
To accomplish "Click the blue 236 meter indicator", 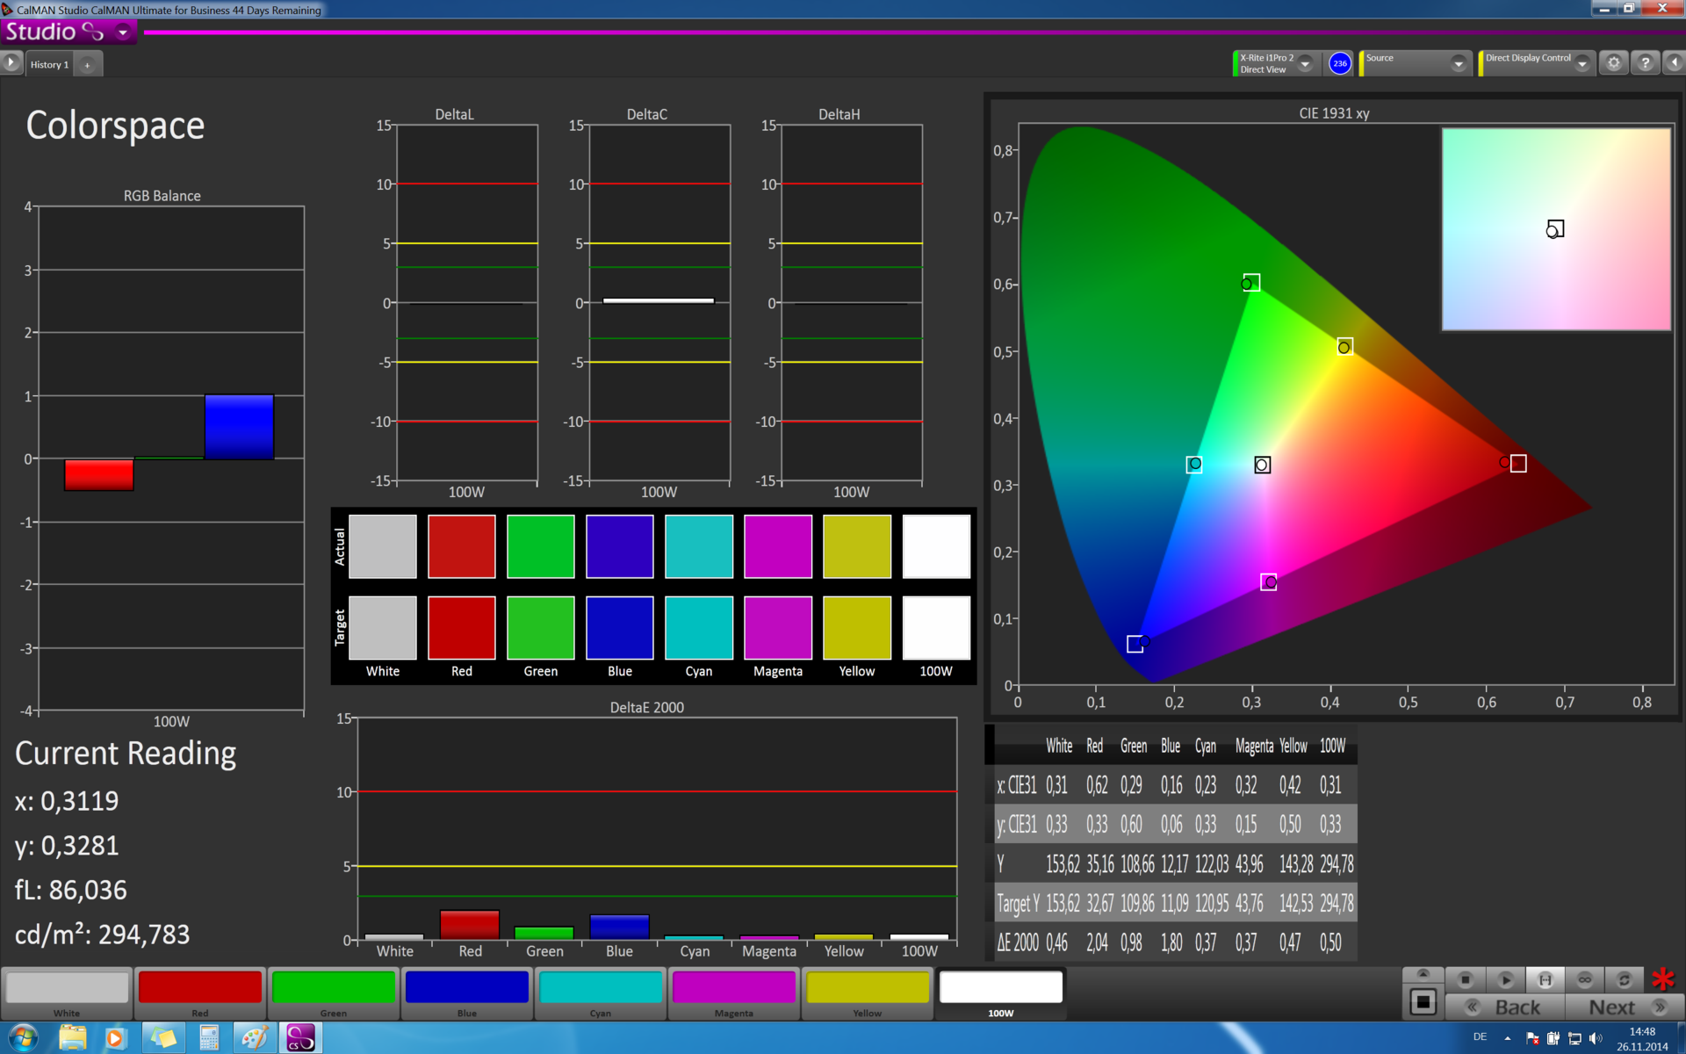I will click(1339, 63).
